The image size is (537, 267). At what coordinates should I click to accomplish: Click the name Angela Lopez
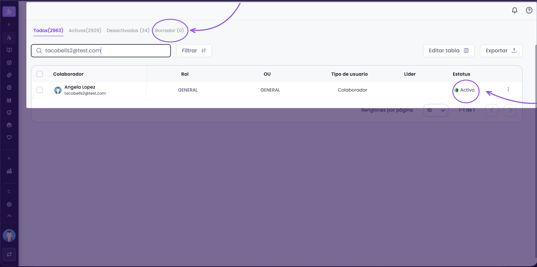pyautogui.click(x=80, y=87)
